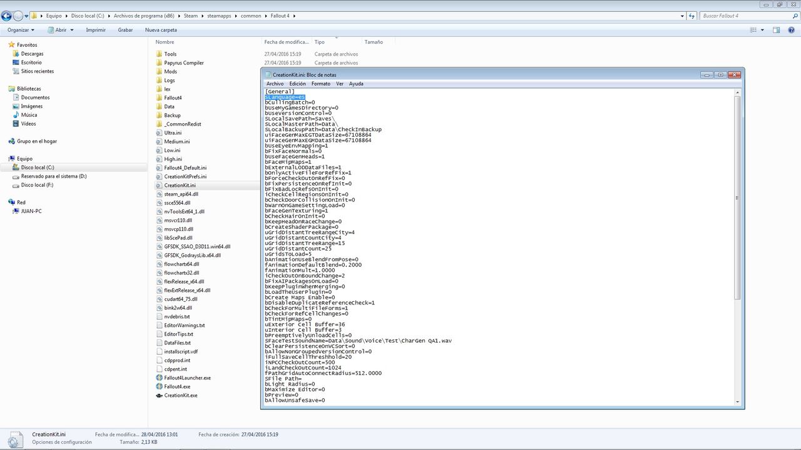Open the view options dropdown arrow
Screen dimensions: 801x450
[763, 29]
